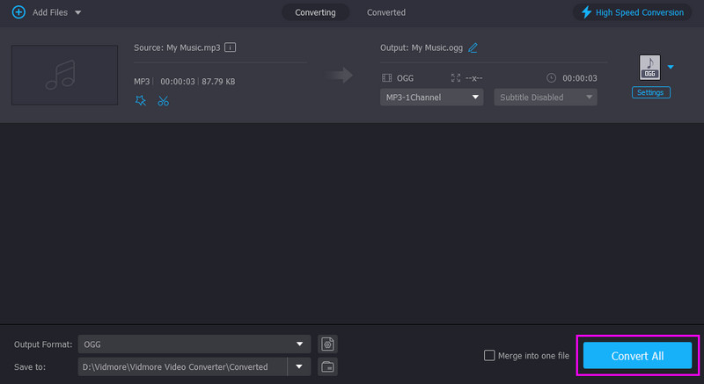Click the output resolution --x-- value
Viewport: 704px width, 384px height.
point(473,78)
